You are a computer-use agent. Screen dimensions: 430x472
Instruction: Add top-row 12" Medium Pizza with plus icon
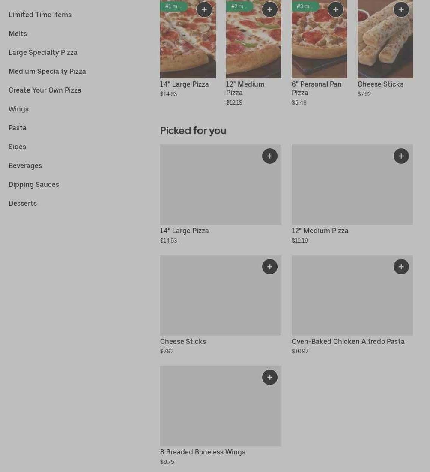tap(270, 9)
